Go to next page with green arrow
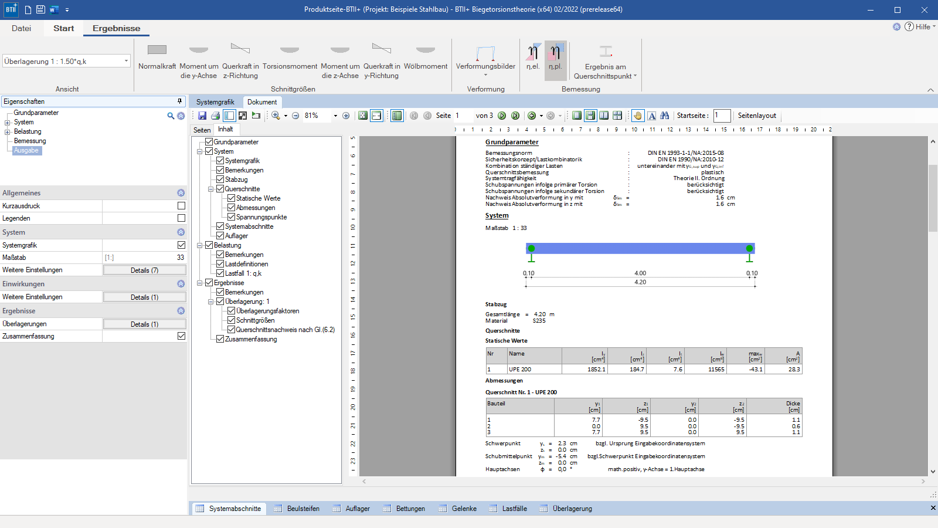 502,116
